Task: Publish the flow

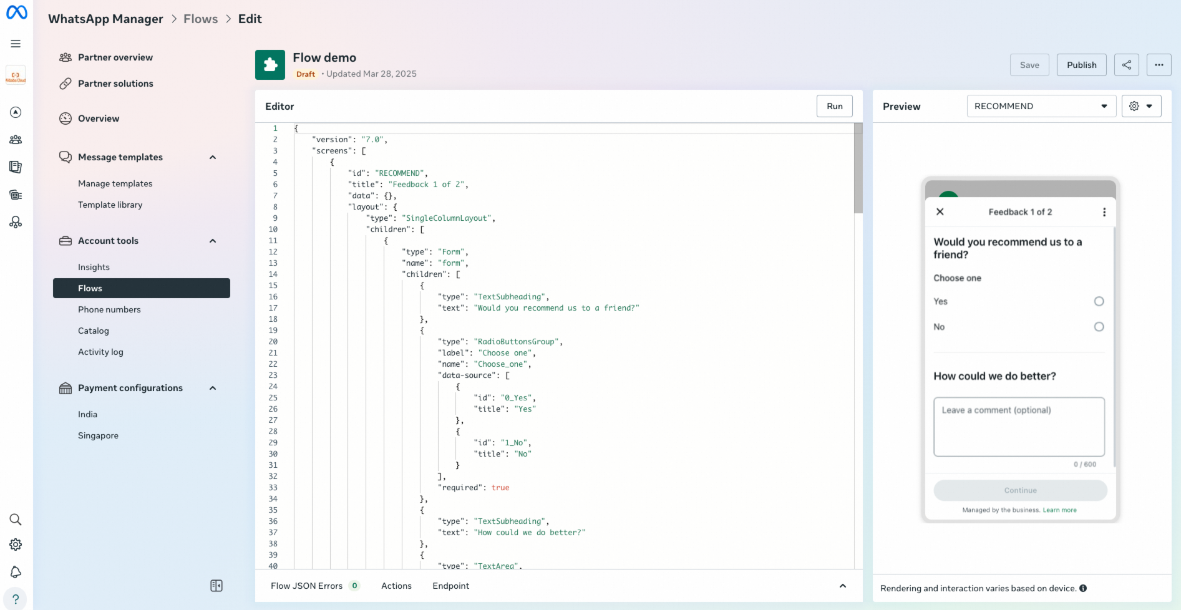Action: click(x=1082, y=65)
